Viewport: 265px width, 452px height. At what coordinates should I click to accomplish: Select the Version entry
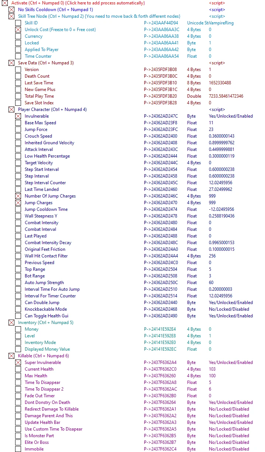coord(32,70)
